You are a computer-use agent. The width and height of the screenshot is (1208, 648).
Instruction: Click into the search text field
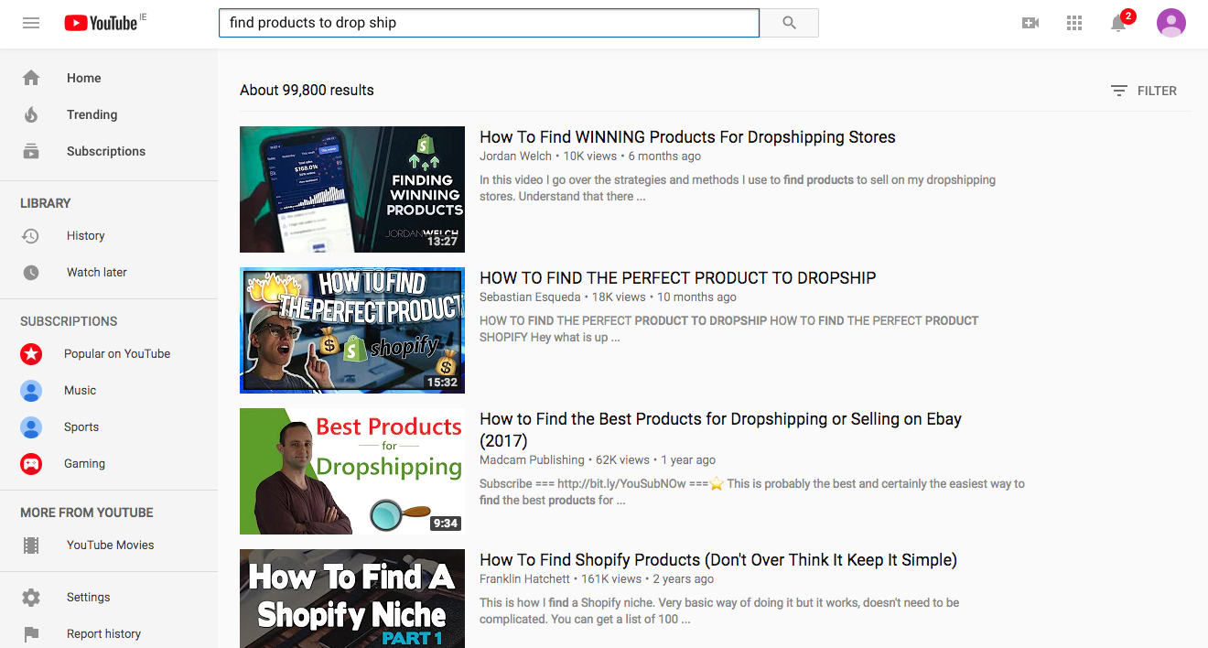coord(489,23)
